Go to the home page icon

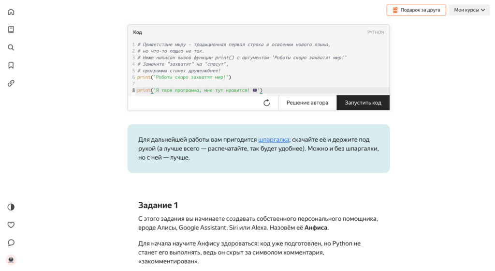click(11, 12)
